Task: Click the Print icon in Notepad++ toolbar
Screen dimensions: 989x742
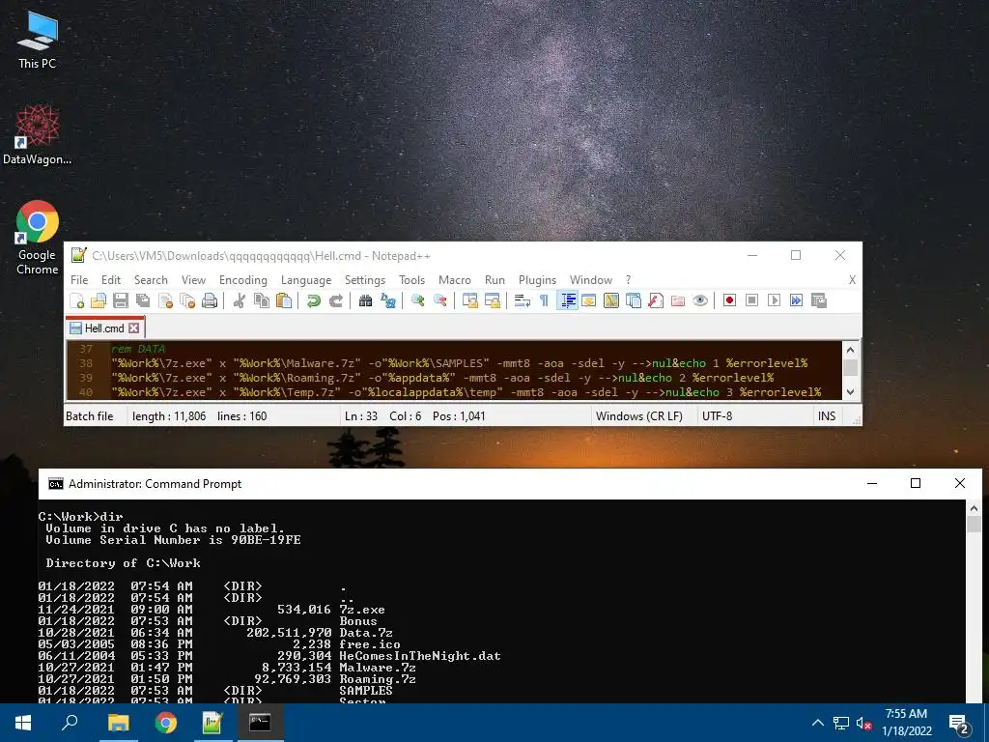Action: pos(210,301)
